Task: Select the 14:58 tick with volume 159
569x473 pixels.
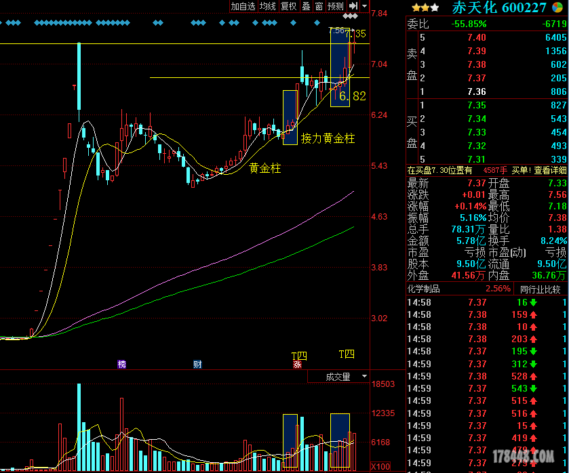Action: (487, 315)
